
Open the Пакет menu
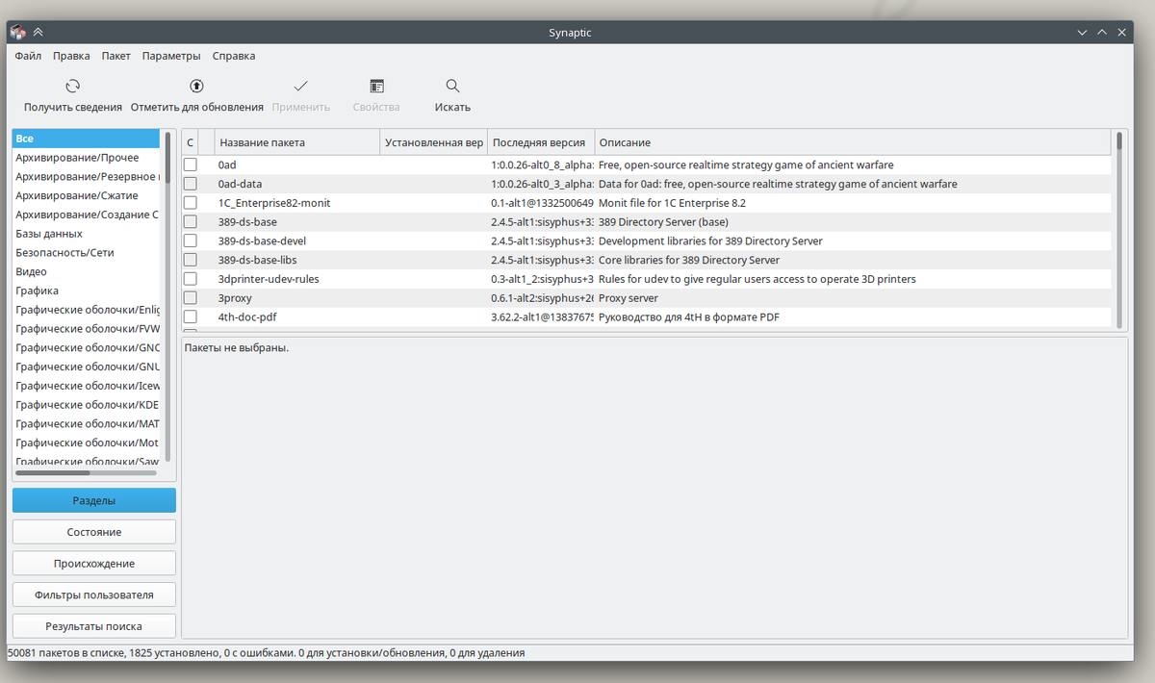(x=115, y=56)
